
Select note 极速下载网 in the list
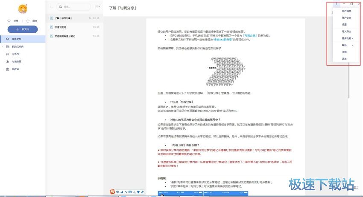pyautogui.click(x=75, y=27)
